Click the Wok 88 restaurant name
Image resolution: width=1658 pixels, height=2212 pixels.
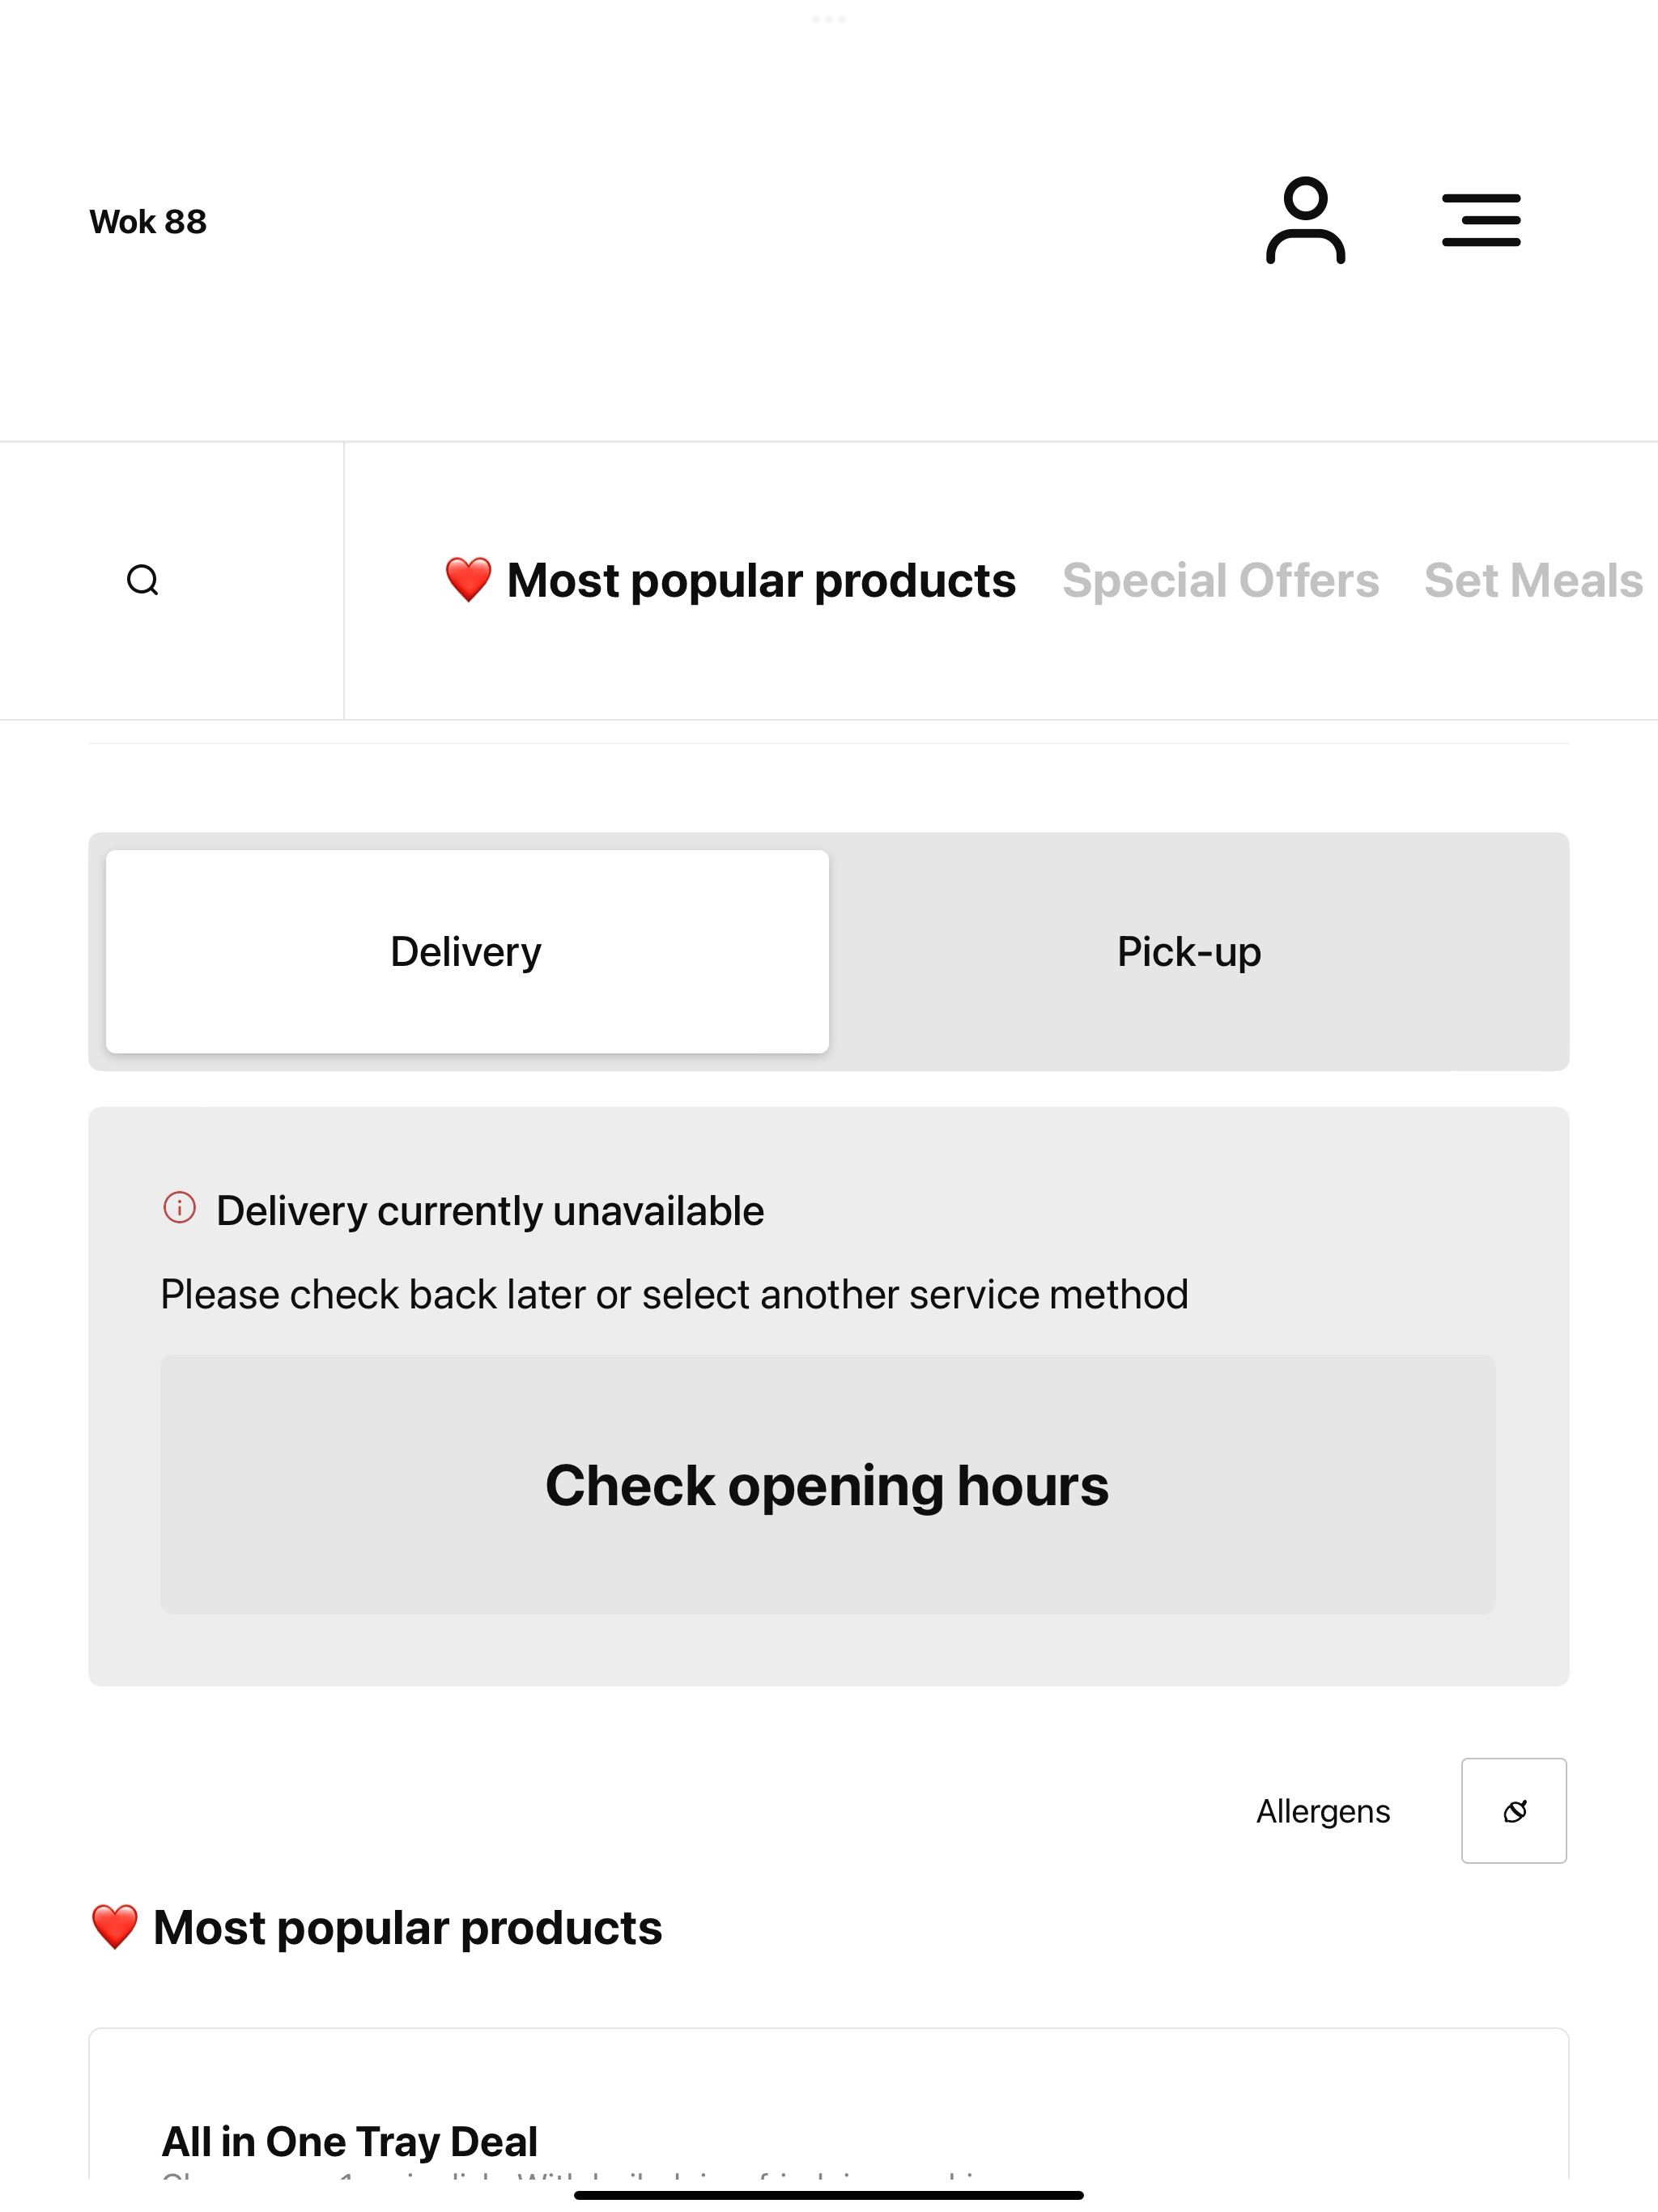[x=148, y=221]
